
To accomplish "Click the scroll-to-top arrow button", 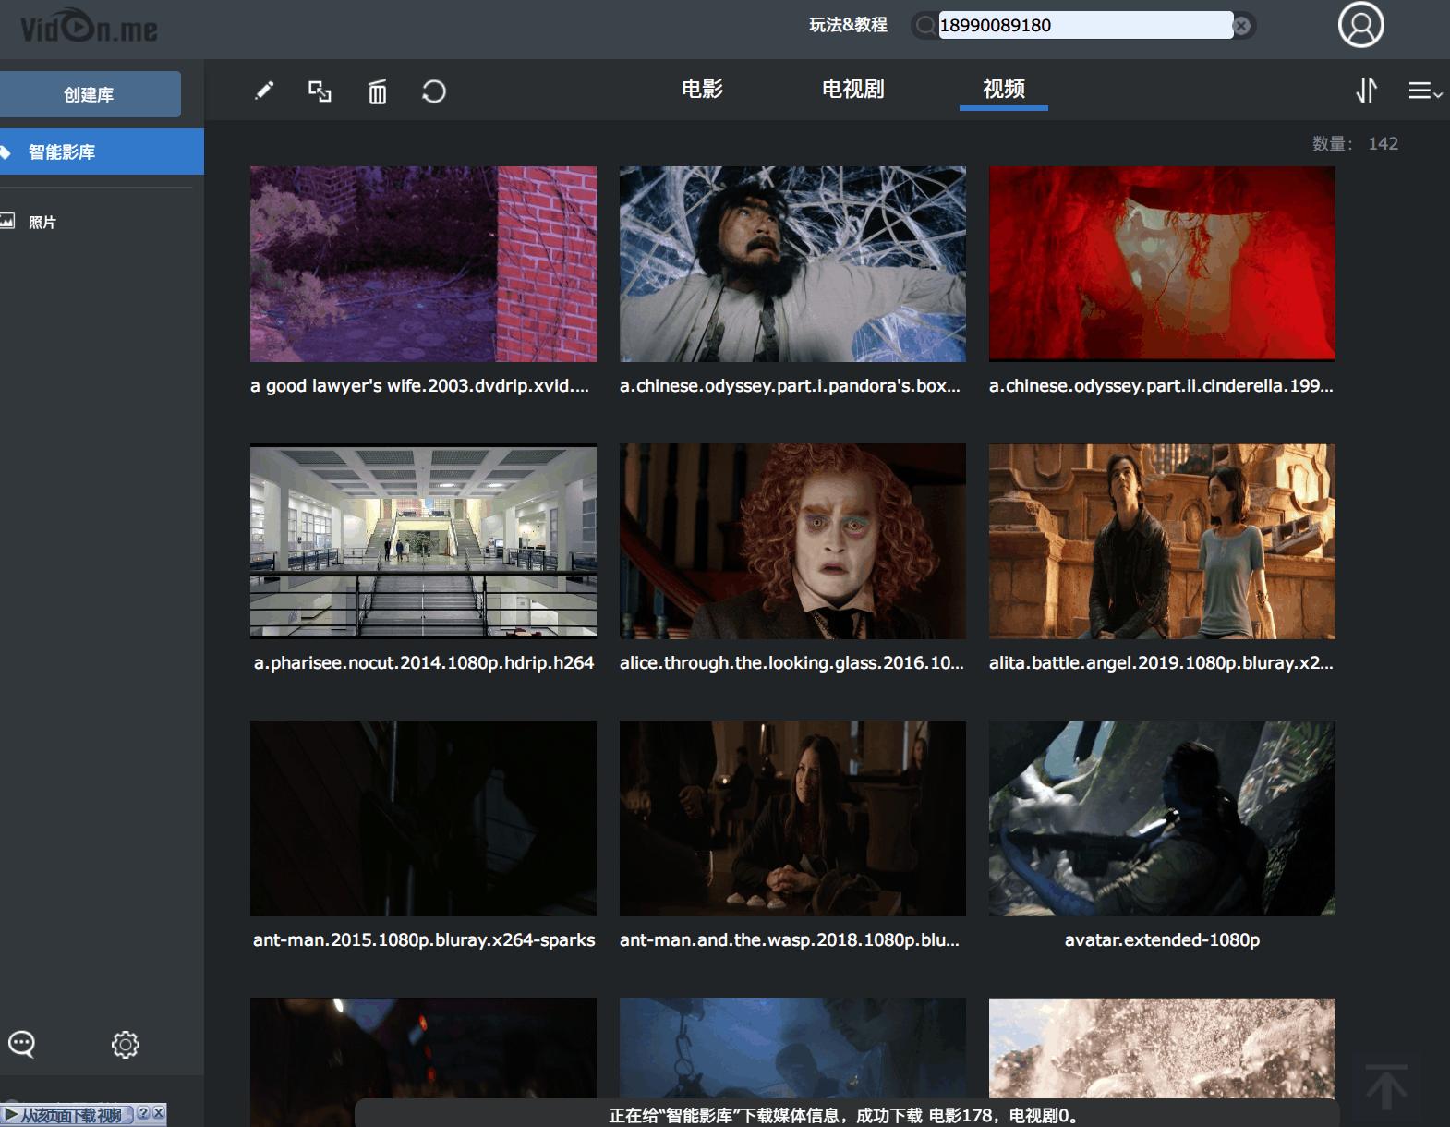I will (x=1385, y=1087).
